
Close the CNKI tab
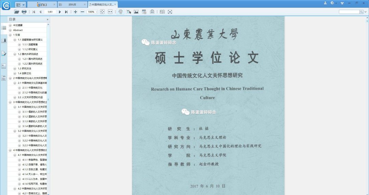[54, 4]
